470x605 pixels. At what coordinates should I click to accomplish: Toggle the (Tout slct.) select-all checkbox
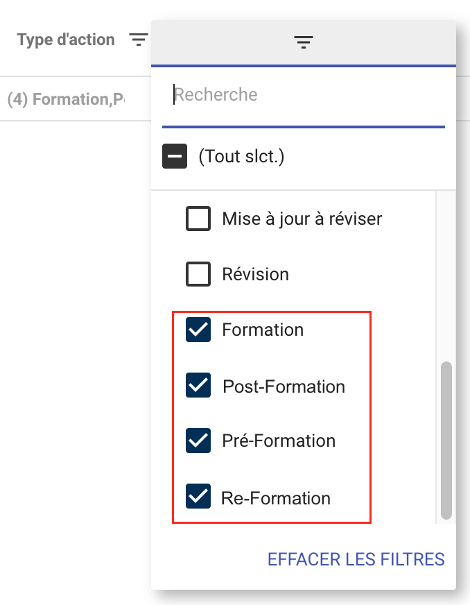coord(175,157)
